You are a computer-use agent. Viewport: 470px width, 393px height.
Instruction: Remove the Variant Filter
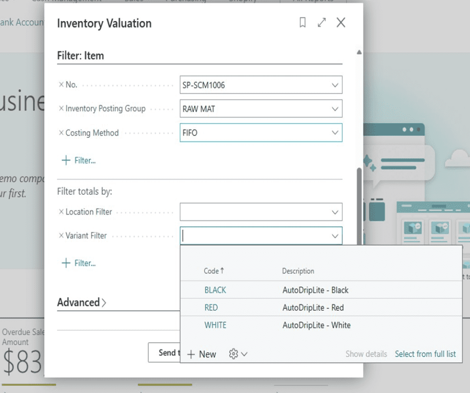(61, 235)
